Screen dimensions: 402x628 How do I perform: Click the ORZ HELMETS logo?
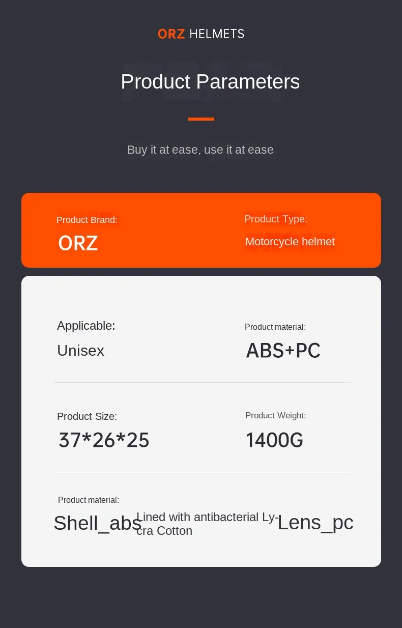pyautogui.click(x=201, y=34)
